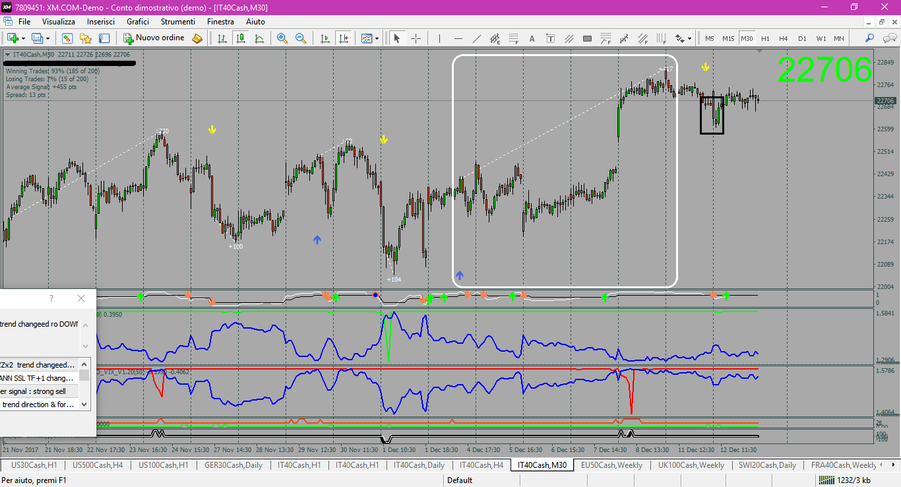Zoom in on the chart
The width and height of the screenshot is (901, 487).
coord(282,38)
